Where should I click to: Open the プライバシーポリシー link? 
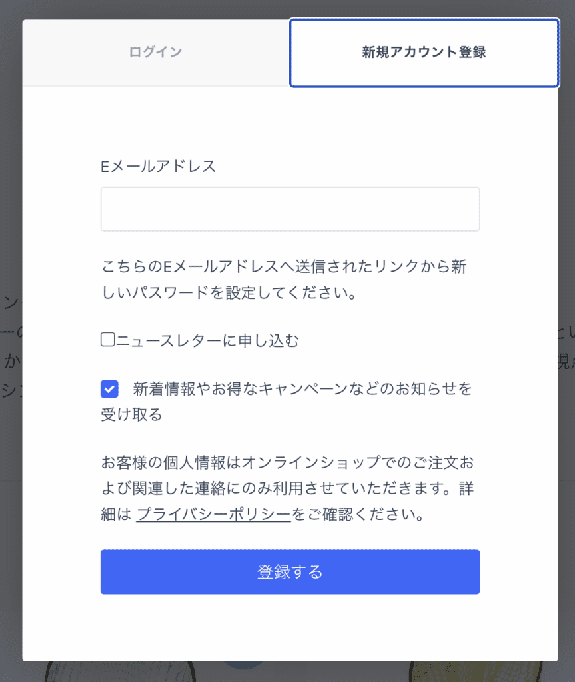tap(213, 515)
